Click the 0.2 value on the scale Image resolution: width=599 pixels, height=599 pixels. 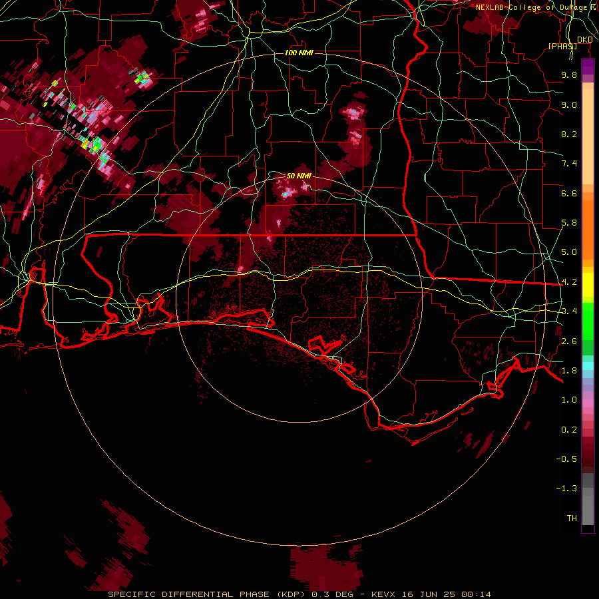click(x=569, y=430)
